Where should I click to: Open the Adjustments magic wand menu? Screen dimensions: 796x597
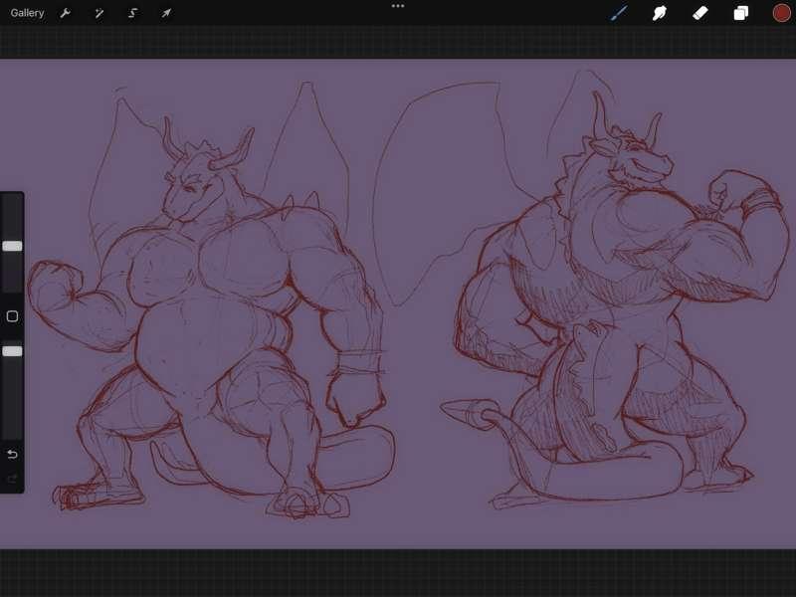(99, 13)
